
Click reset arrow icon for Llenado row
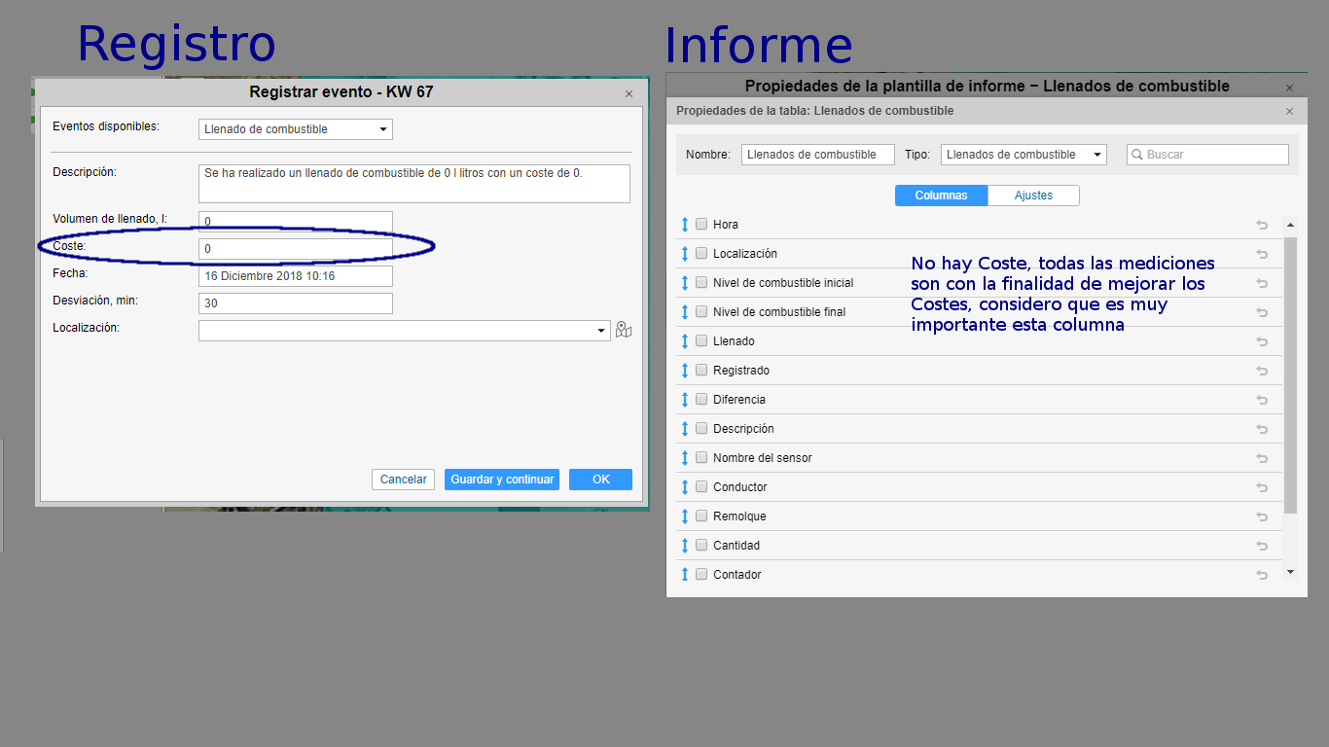pos(1262,341)
